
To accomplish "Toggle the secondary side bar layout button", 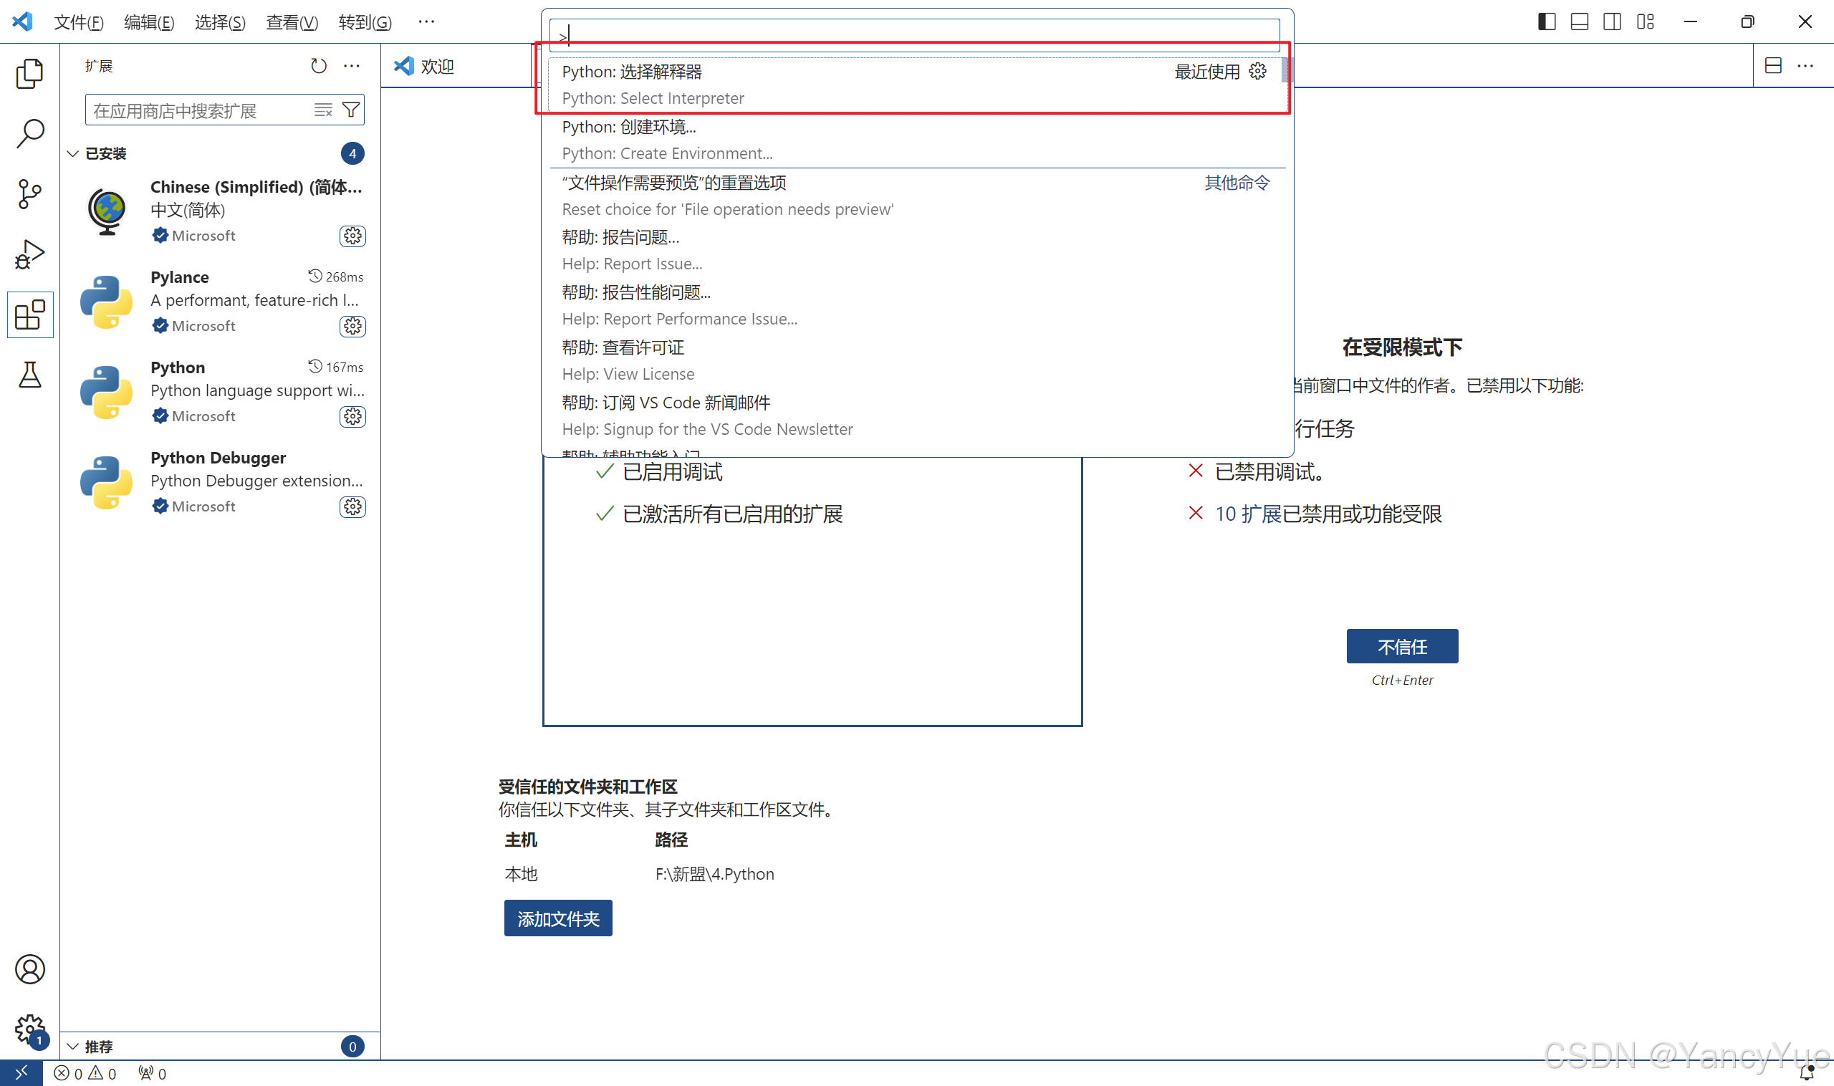I will tap(1612, 21).
